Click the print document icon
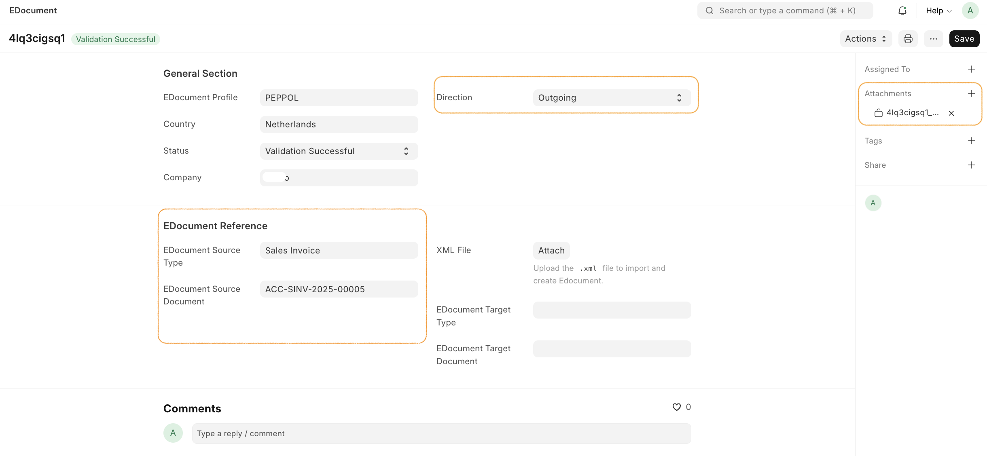The width and height of the screenshot is (987, 456). click(908, 39)
